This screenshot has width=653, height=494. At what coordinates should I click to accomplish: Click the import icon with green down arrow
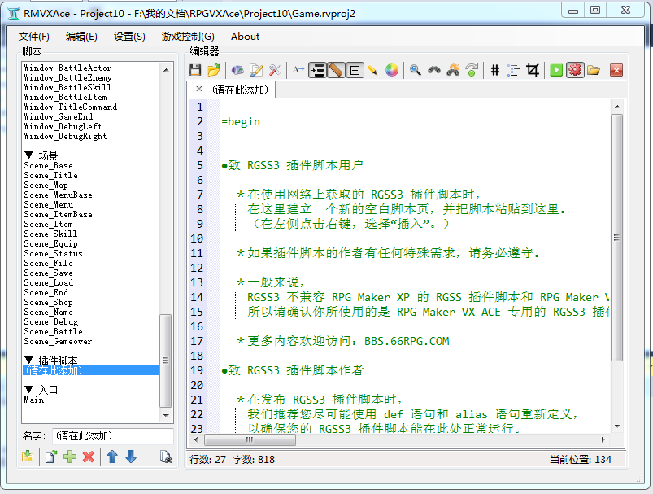coord(28,457)
